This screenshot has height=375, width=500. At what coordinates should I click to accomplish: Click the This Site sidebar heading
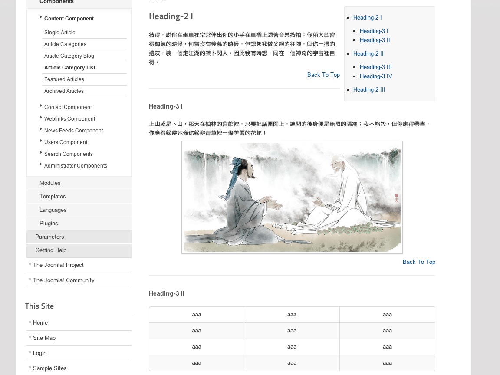39,306
